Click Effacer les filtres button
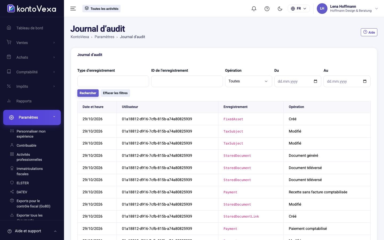Screen dimensions: 384x240 coord(115,93)
